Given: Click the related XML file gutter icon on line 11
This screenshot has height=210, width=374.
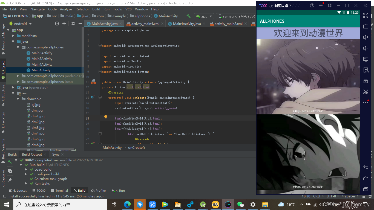Looking at the screenshot, I should [93, 82].
